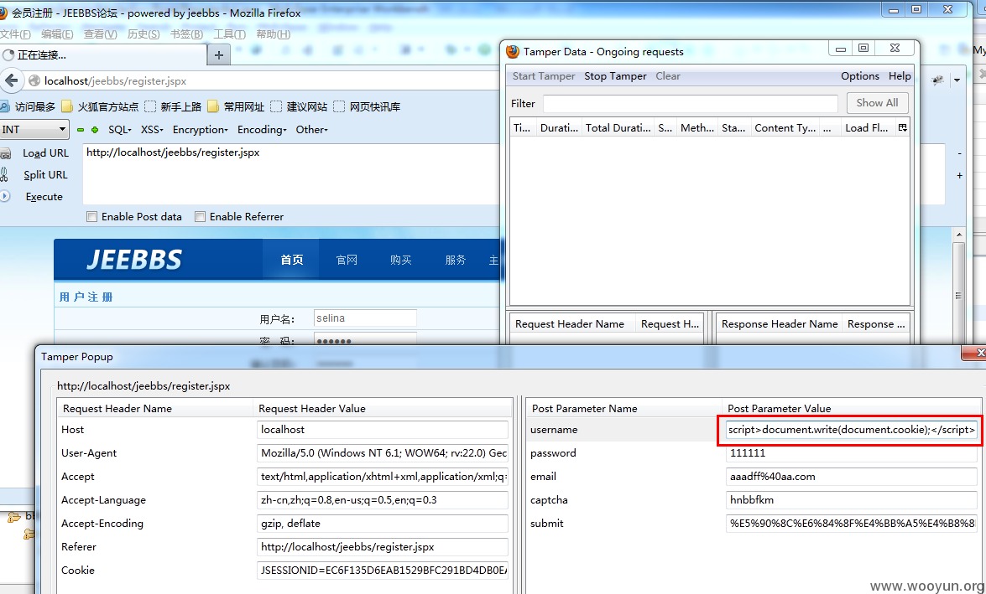Edit the Accept-Language header value
Viewport: 986px width, 594px height.
383,500
